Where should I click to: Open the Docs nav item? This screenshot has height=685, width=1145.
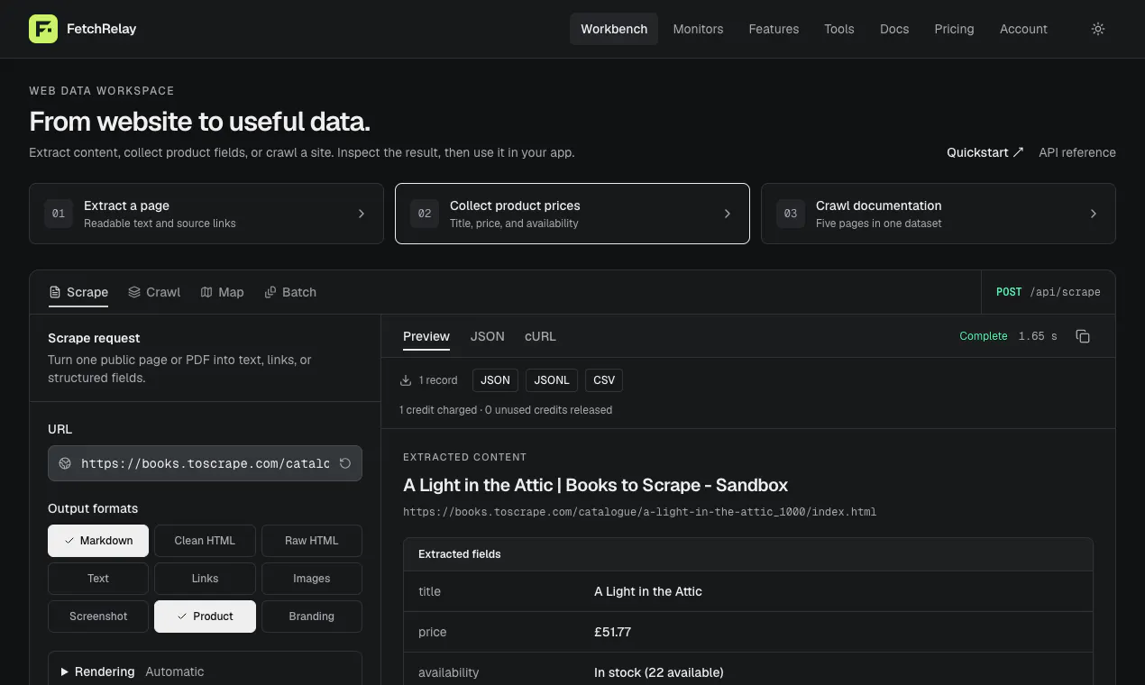[x=894, y=29]
